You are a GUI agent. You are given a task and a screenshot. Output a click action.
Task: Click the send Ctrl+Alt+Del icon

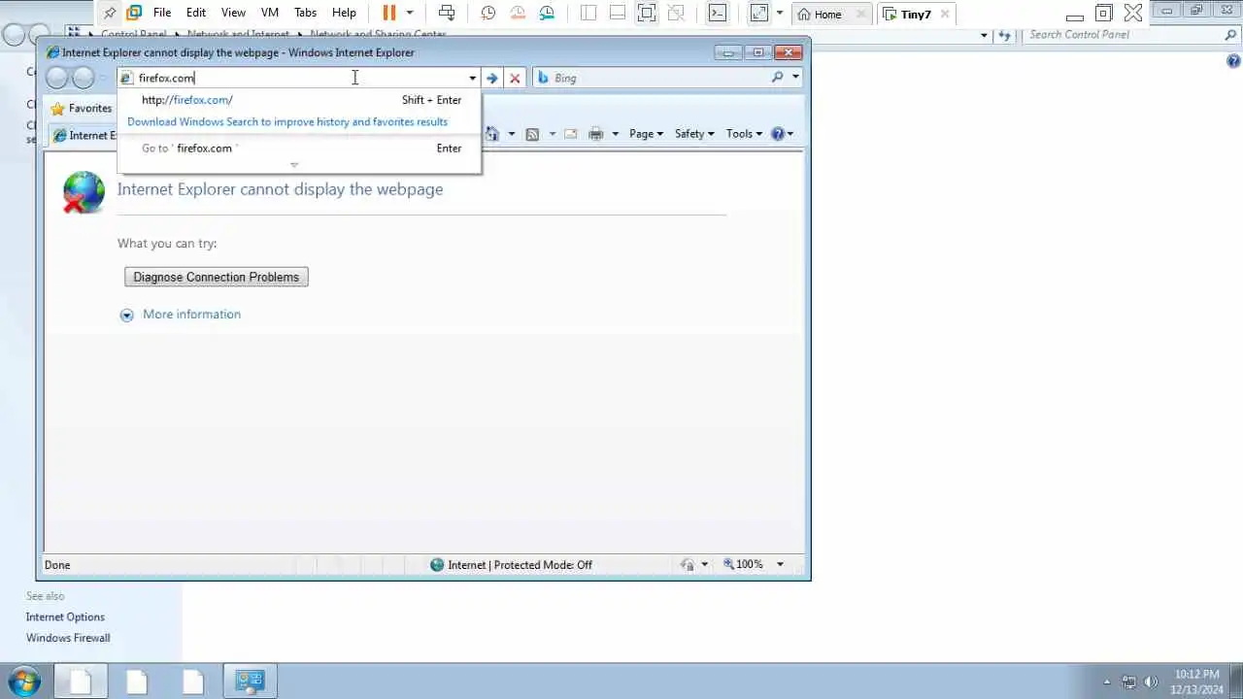click(x=447, y=13)
